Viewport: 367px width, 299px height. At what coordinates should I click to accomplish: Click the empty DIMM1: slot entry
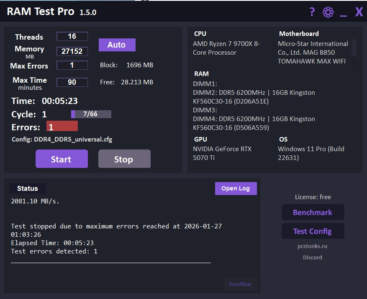pyautogui.click(x=205, y=84)
